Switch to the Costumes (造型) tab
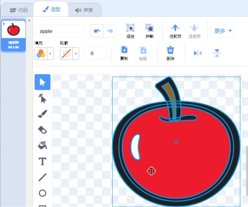 pos(51,9)
